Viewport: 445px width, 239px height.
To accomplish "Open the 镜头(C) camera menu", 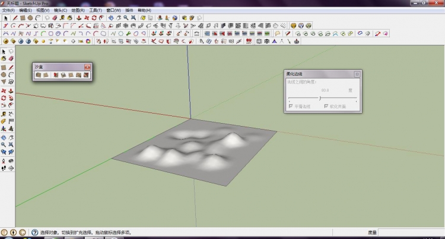I will 61,10.
